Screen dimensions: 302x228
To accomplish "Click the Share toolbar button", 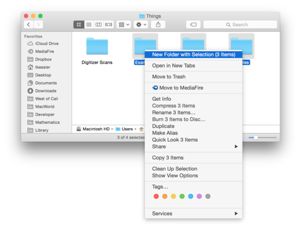I will pos(158,24).
